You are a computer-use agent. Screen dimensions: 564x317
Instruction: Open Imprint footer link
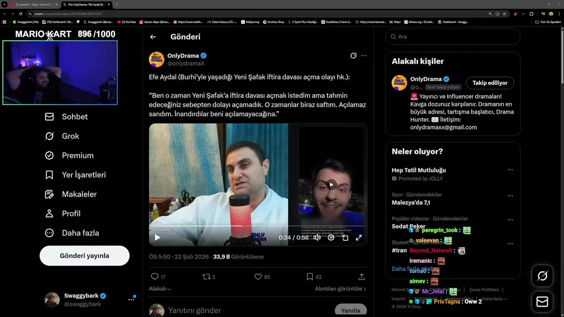[398, 299]
